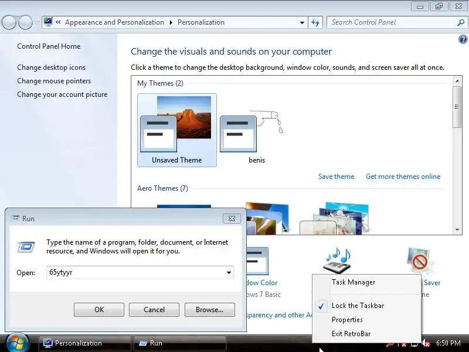469x352 pixels.
Task: Click the flag with red X tray icon
Action: coord(403,344)
